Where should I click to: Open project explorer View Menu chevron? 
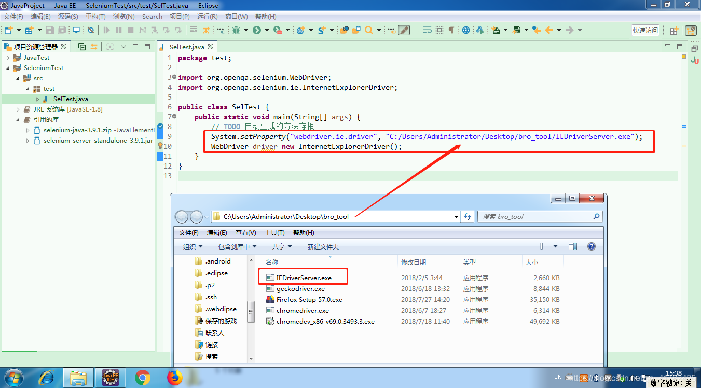[x=123, y=47]
